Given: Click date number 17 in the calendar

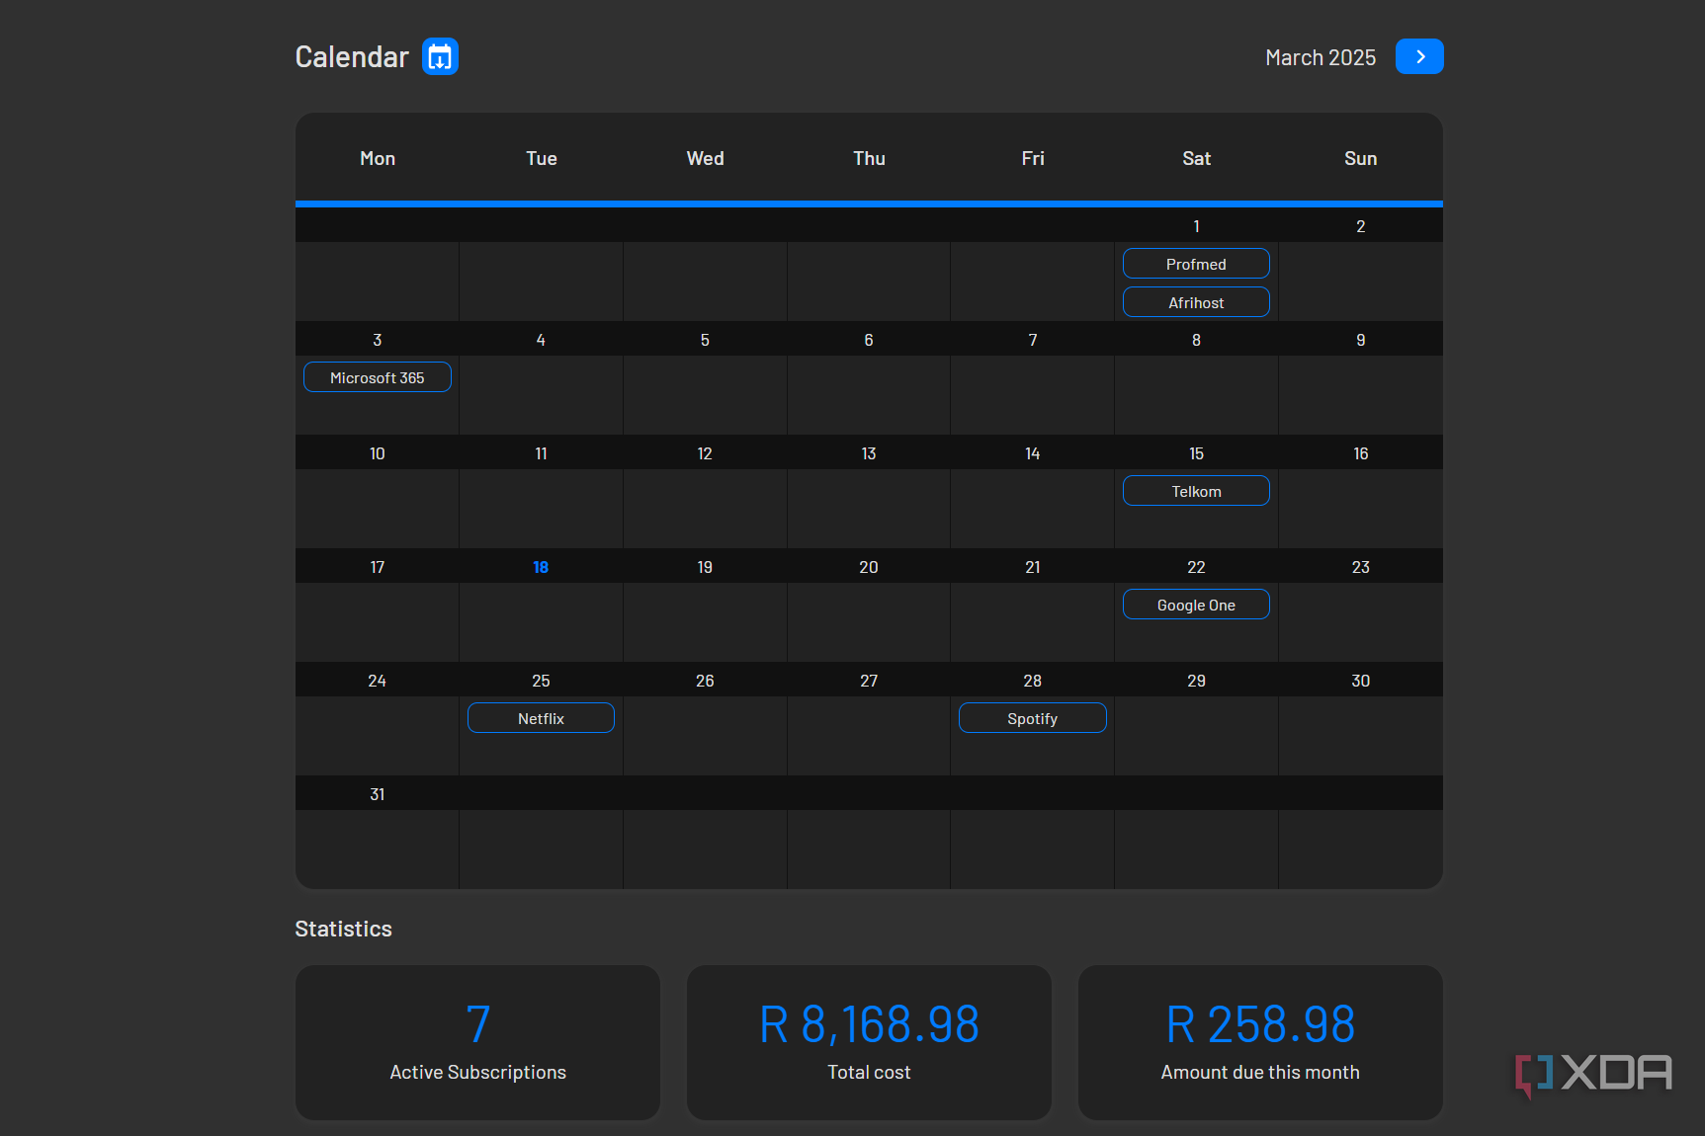Looking at the screenshot, I should [x=378, y=567].
